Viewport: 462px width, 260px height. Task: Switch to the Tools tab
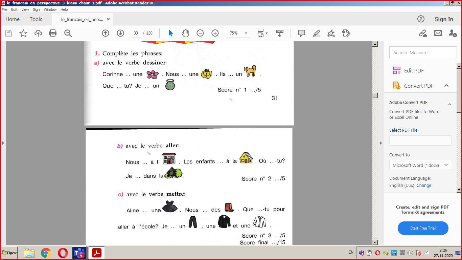[36, 19]
